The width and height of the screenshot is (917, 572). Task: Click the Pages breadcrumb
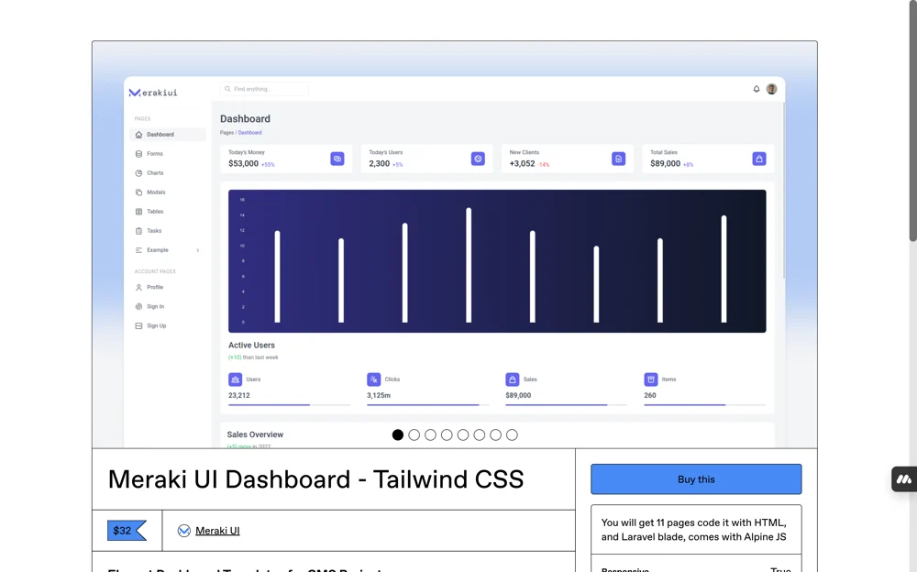pyautogui.click(x=226, y=133)
